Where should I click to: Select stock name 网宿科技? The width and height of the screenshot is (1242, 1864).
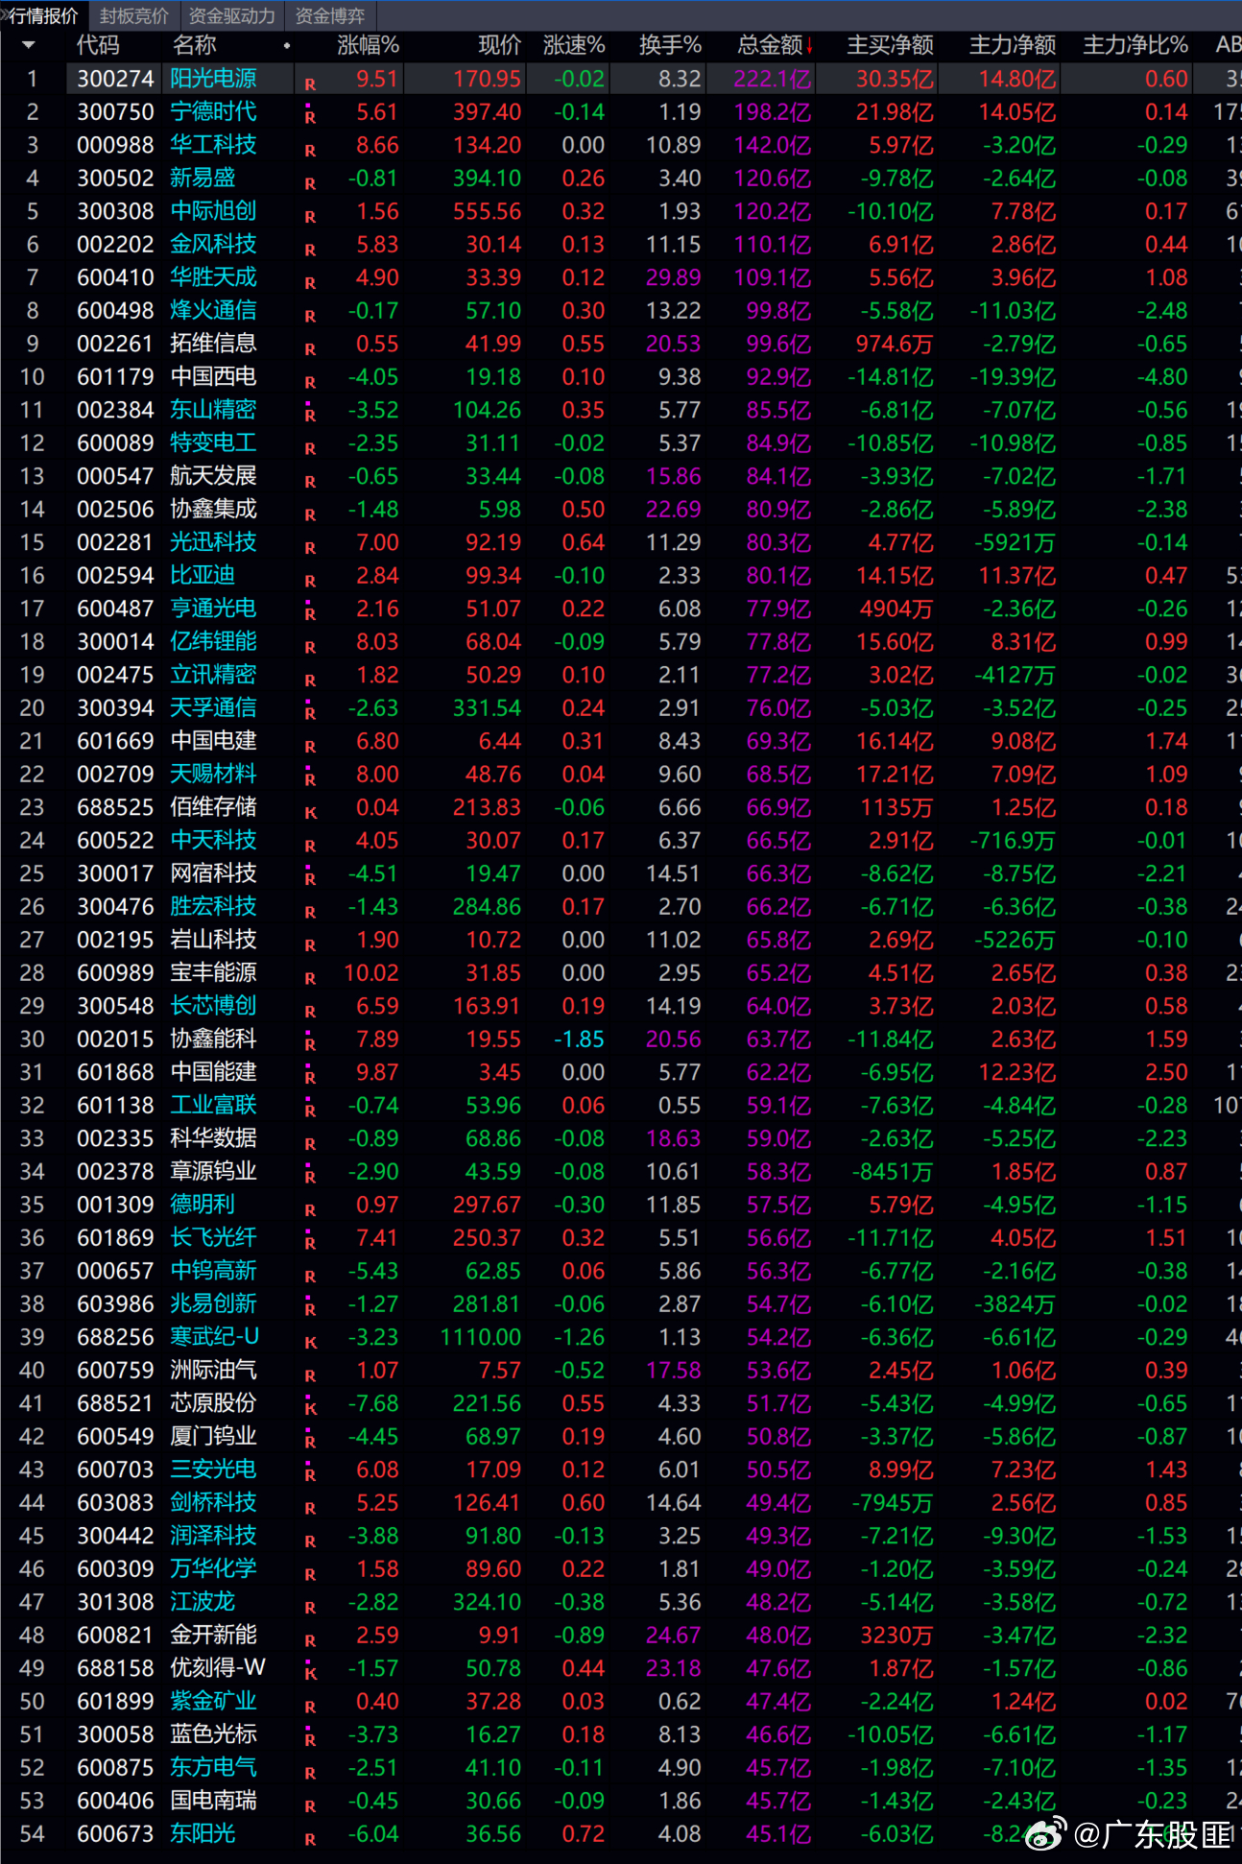tap(213, 873)
